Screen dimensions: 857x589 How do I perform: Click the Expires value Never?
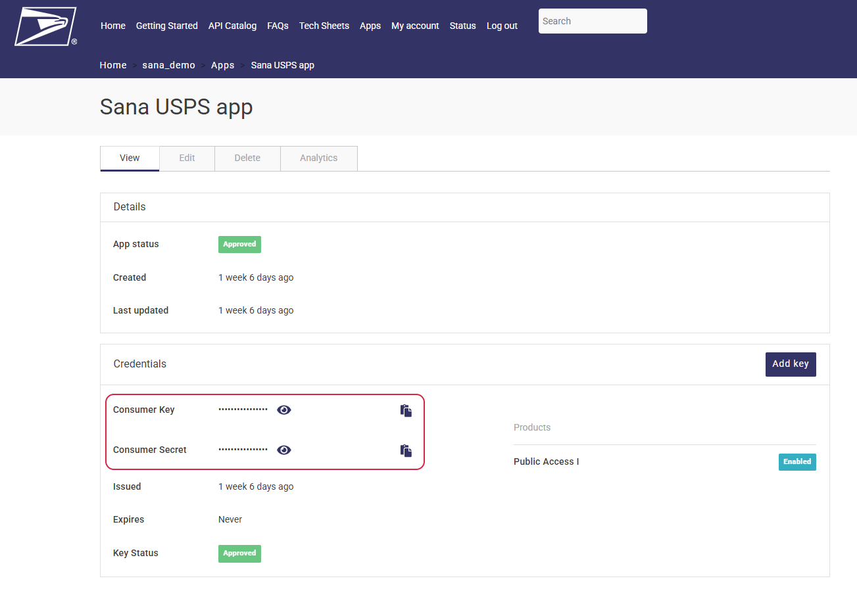(x=230, y=519)
